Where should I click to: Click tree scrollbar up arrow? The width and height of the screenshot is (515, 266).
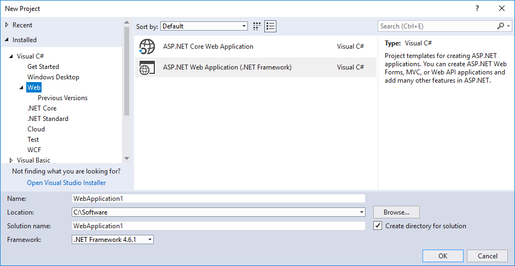point(126,22)
